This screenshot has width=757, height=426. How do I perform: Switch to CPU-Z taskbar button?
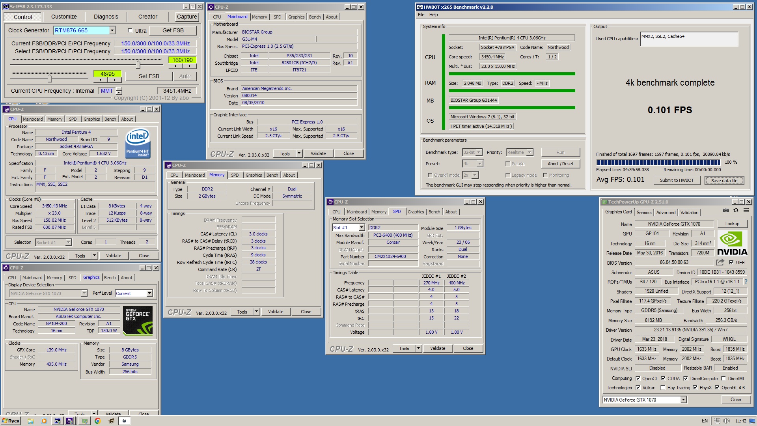tap(69, 421)
